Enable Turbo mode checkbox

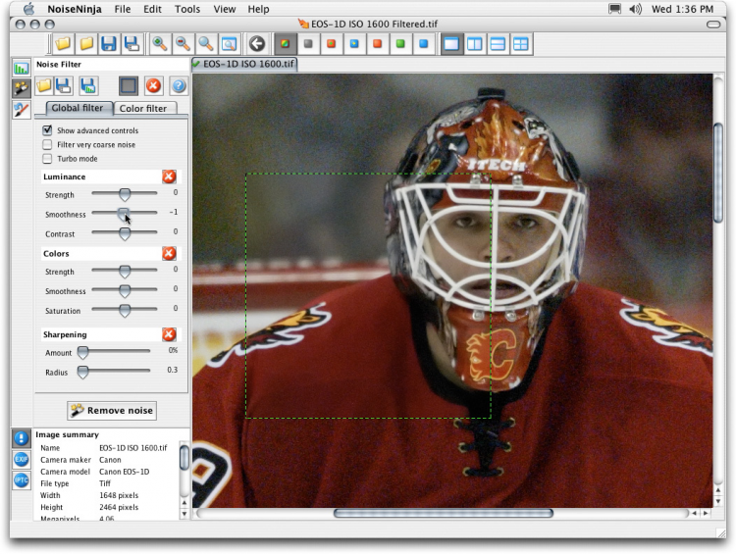coord(47,159)
